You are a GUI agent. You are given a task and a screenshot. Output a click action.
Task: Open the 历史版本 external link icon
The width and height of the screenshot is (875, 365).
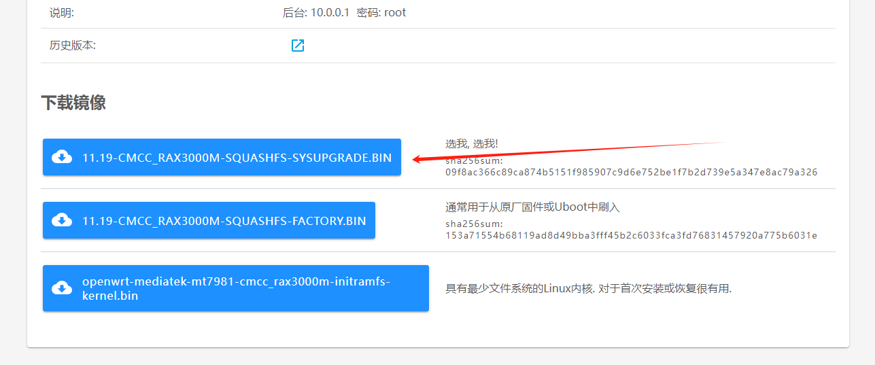coord(297,46)
